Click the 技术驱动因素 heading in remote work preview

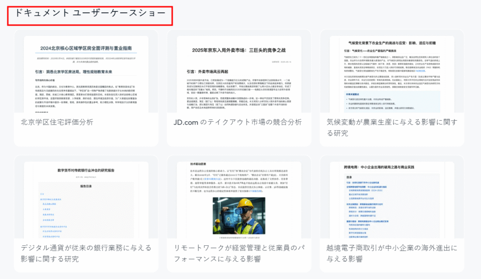tap(201, 164)
